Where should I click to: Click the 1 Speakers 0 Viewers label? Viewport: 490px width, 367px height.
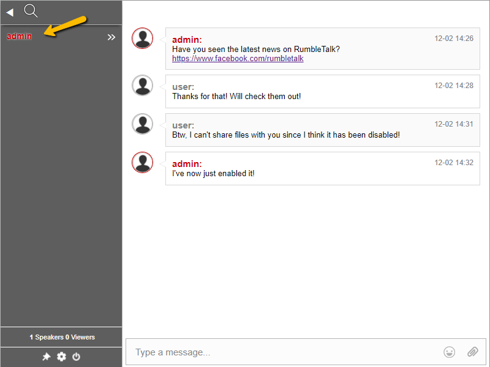point(61,337)
